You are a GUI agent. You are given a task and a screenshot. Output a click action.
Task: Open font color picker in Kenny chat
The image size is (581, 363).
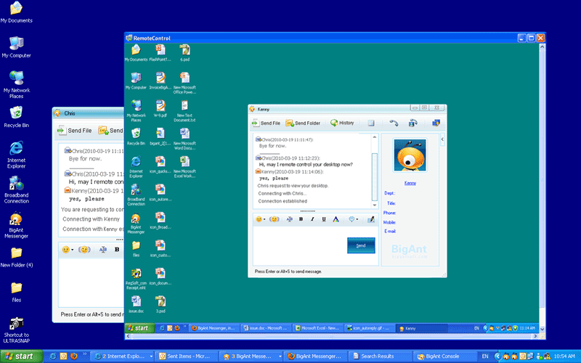tap(336, 219)
